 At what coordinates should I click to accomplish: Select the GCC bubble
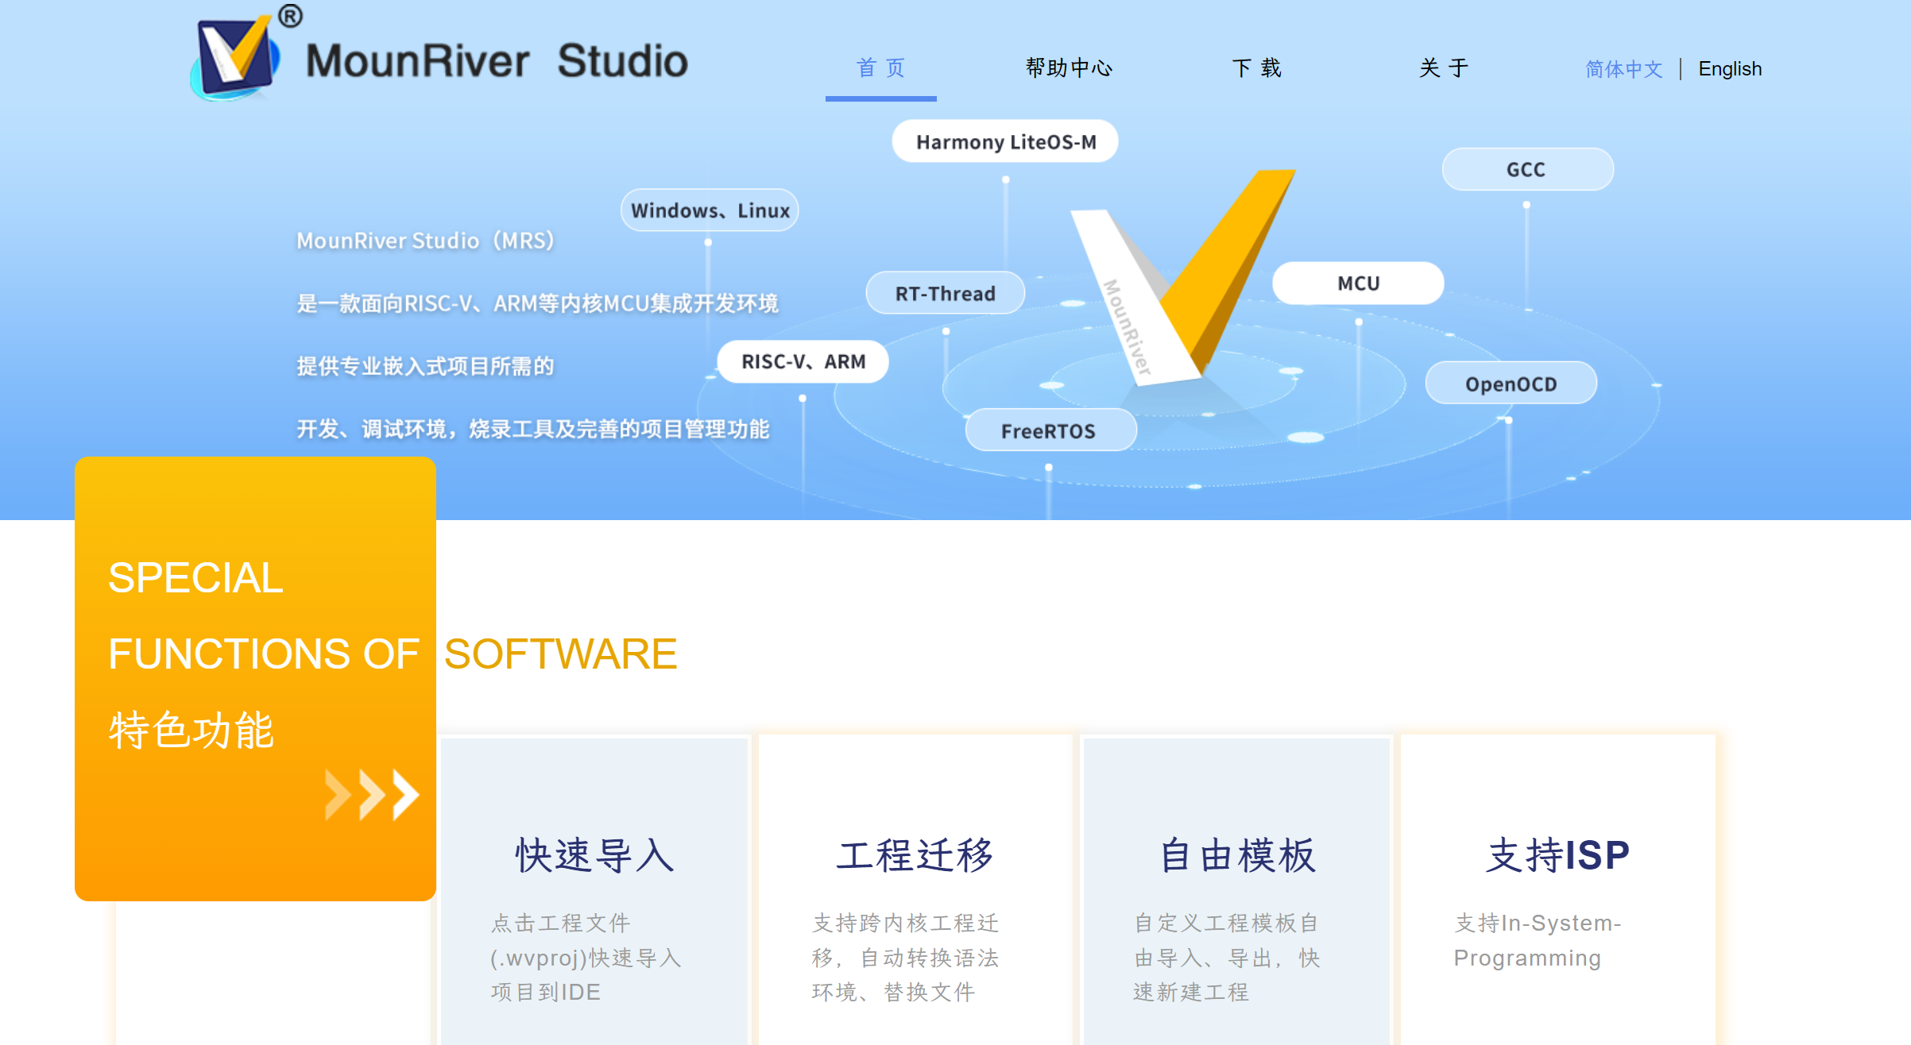coord(1526,170)
